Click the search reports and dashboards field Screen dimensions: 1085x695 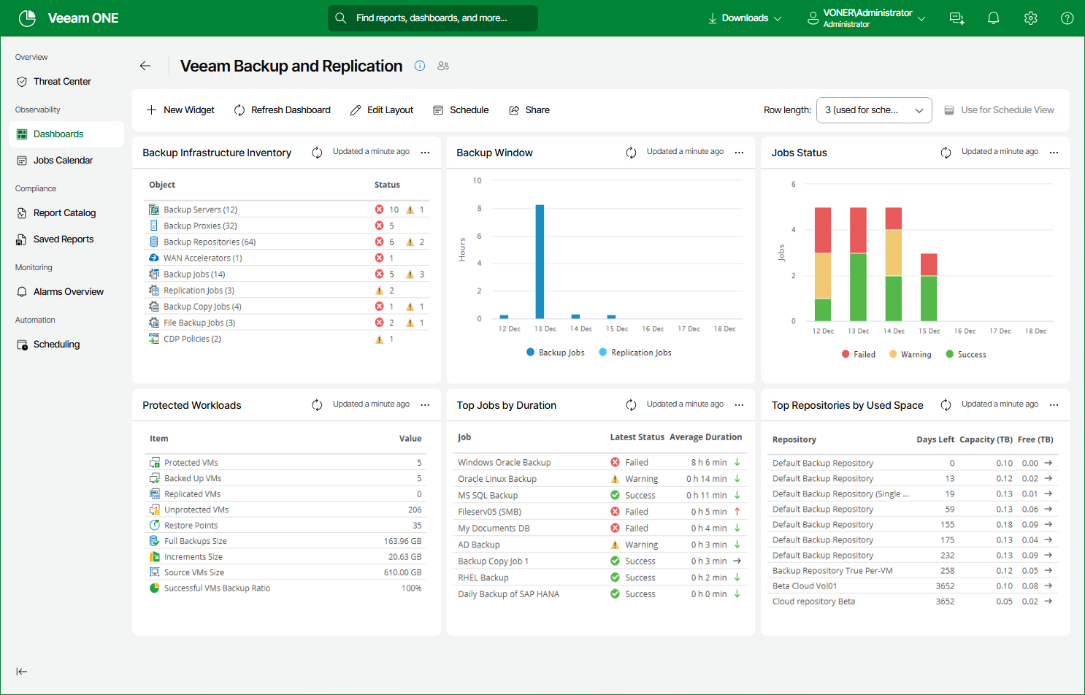pos(433,18)
